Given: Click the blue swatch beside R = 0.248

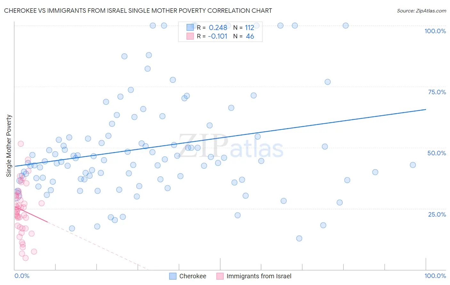Looking at the screenshot, I should [190, 27].
